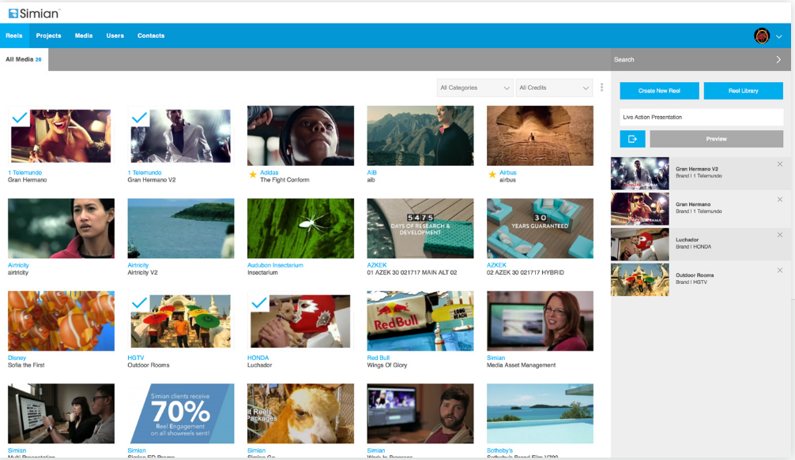Go to the Reels tab
This screenshot has width=795, height=460.
13,36
